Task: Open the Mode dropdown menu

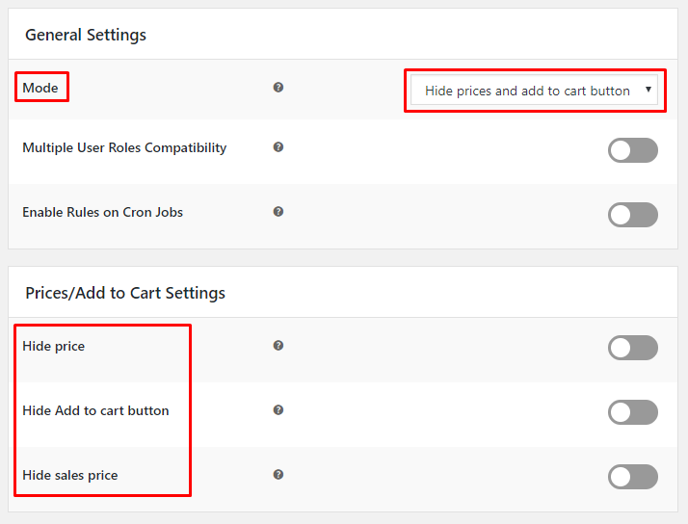Action: tap(535, 91)
